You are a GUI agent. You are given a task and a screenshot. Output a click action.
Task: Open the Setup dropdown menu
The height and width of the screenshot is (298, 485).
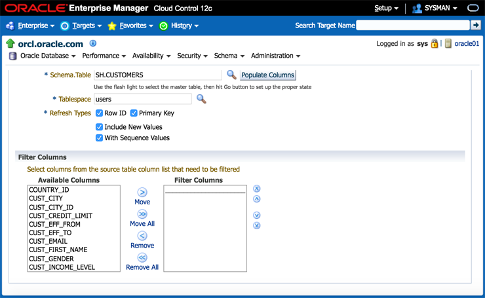[x=386, y=9]
